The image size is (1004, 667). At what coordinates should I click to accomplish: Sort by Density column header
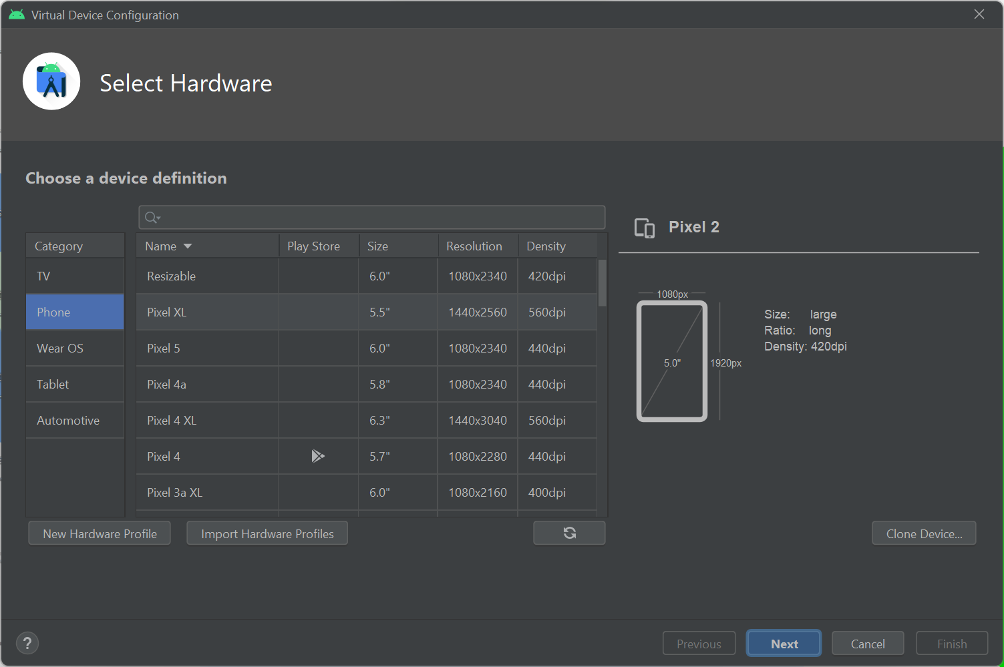point(558,246)
